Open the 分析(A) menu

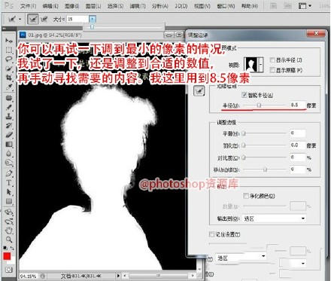[x=160, y=6]
